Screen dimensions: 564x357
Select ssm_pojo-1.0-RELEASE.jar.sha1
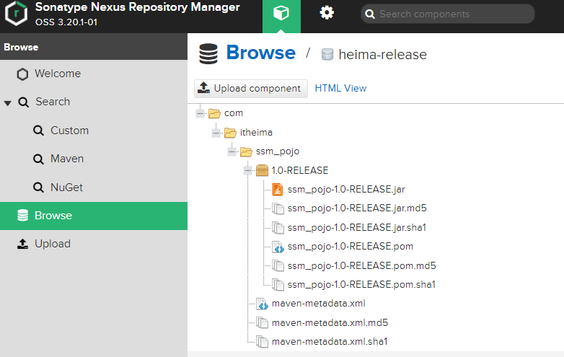[357, 228]
